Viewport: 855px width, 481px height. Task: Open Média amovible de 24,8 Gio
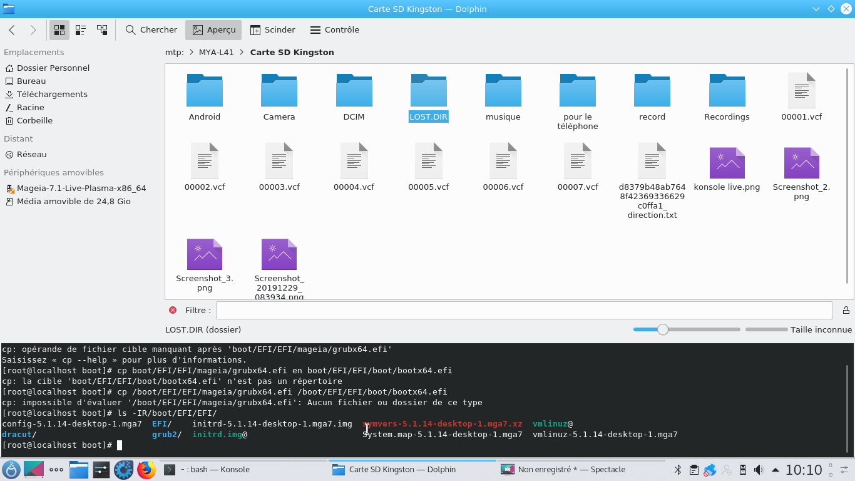coord(68,201)
